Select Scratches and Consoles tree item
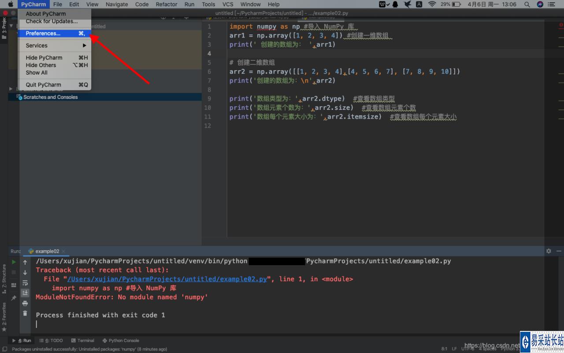 50,97
